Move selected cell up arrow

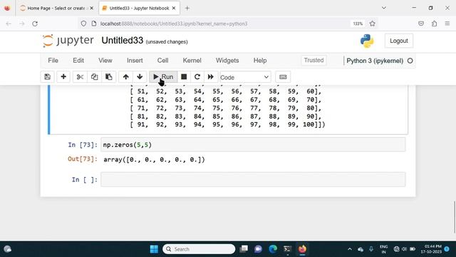tap(125, 77)
